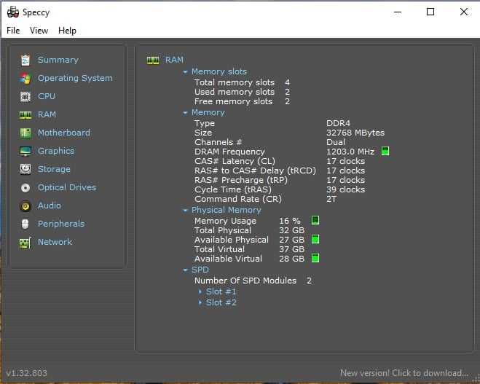Collapse the SPD section arrow
This screenshot has width=480, height=384.
tap(185, 270)
